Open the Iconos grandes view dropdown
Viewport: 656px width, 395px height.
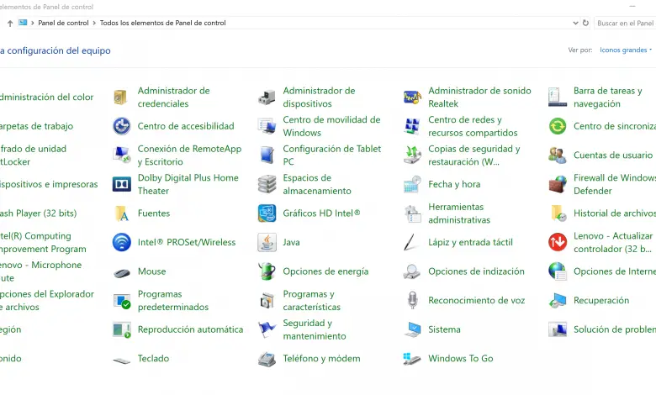[x=626, y=50]
